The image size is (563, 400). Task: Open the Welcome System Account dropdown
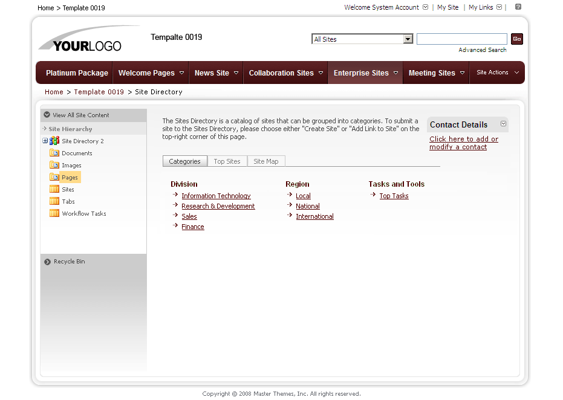coord(426,7)
